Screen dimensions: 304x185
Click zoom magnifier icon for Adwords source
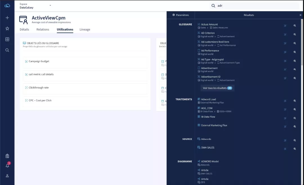295,140
